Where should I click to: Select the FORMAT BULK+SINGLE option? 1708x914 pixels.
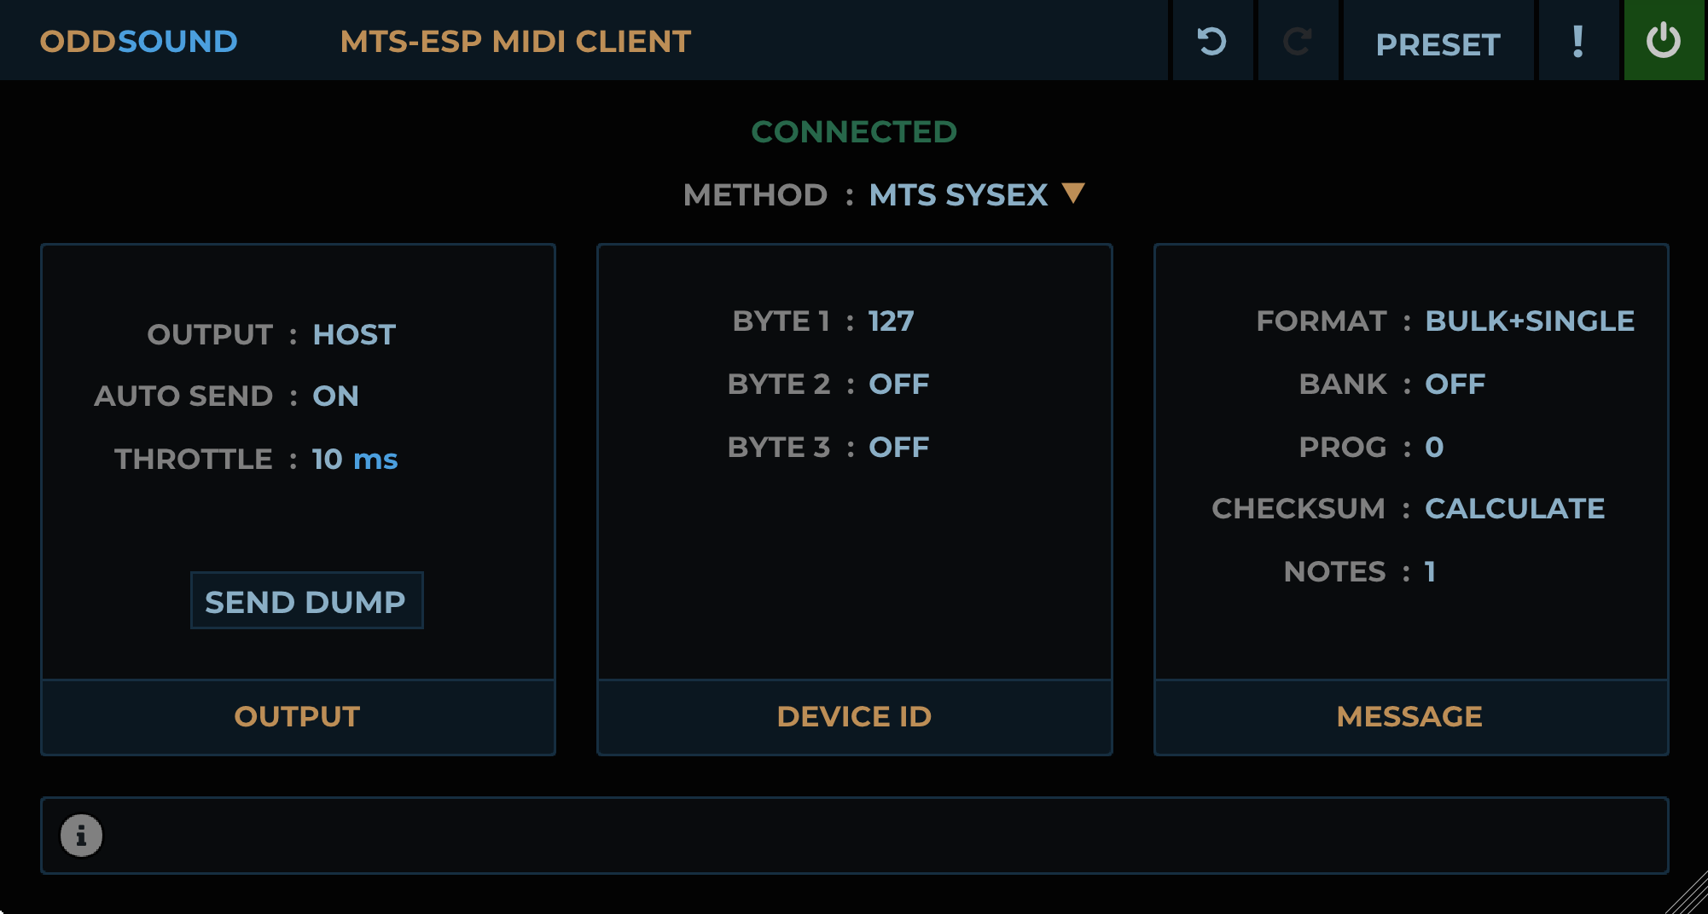(x=1530, y=321)
